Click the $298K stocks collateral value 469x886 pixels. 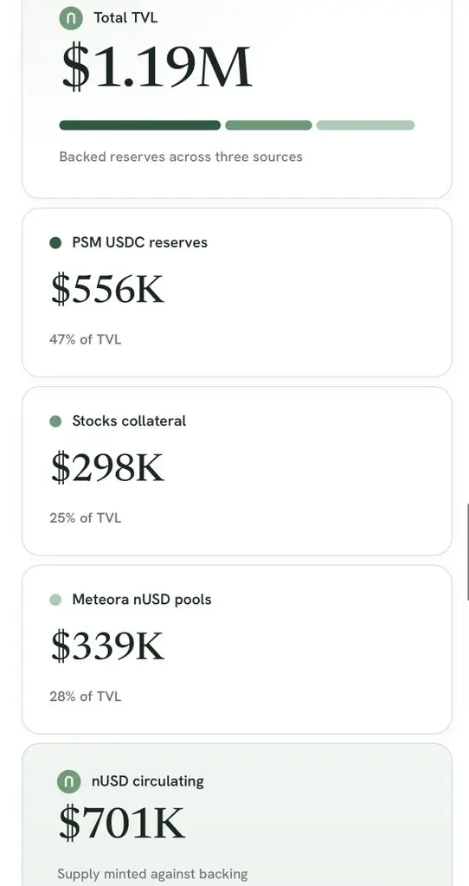[107, 467]
